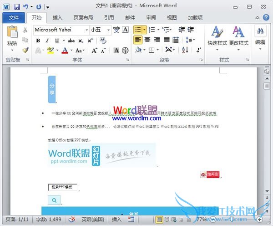
Task: Toggle strikethrough abc formatting
Action: point(71,41)
